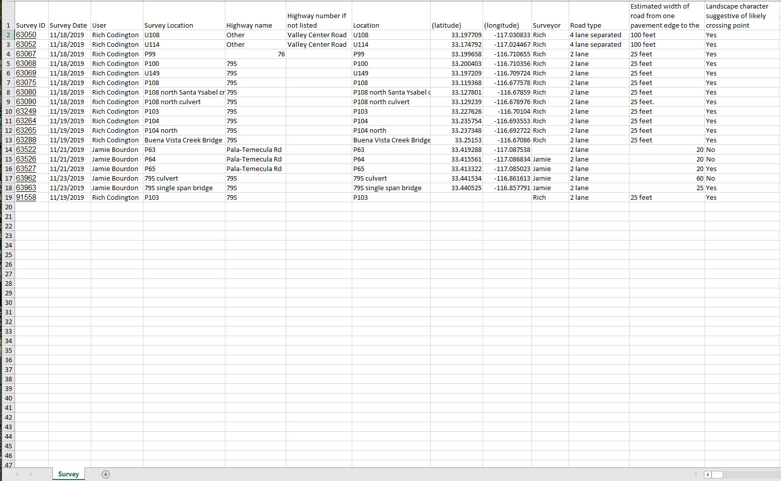The image size is (781, 481).
Task: Open the Survey sheet tab
Action: pos(68,474)
